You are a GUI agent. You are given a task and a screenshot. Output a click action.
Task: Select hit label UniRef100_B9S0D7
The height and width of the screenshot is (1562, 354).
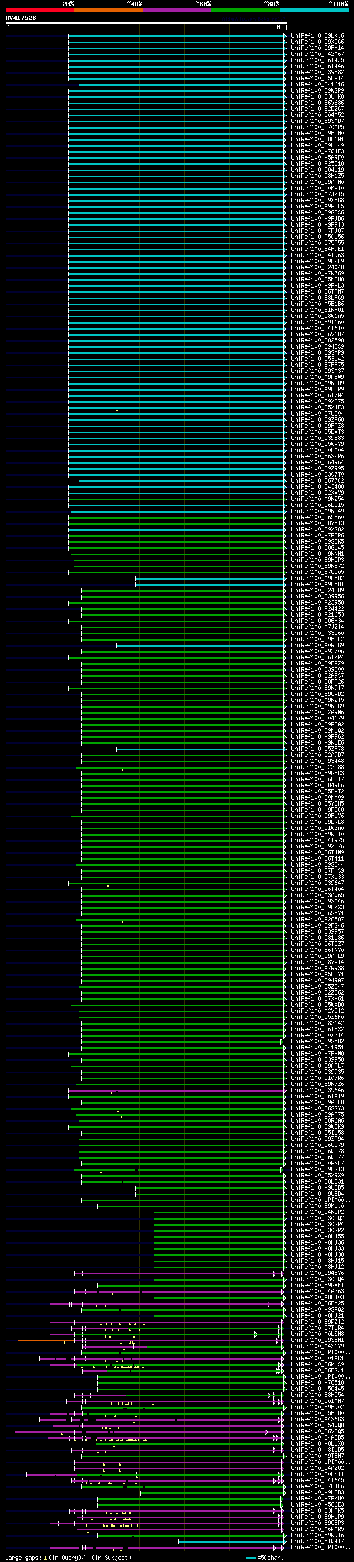click(x=317, y=121)
